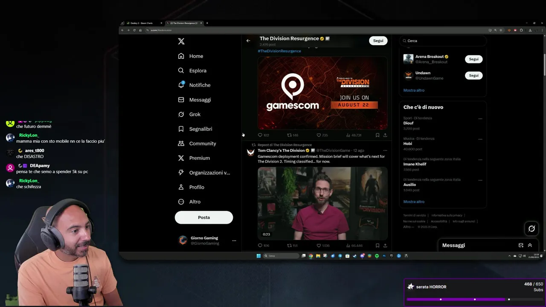This screenshot has width=546, height=307.
Task: Click the #TheDivisionResurgence hashtag
Action: pos(279,51)
